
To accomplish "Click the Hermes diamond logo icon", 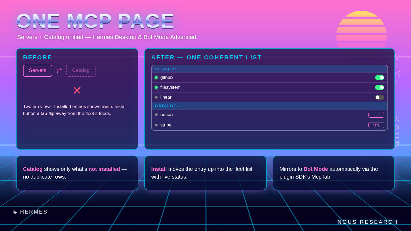I will (x=15, y=212).
